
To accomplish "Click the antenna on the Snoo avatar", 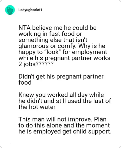I will [9, 8].
